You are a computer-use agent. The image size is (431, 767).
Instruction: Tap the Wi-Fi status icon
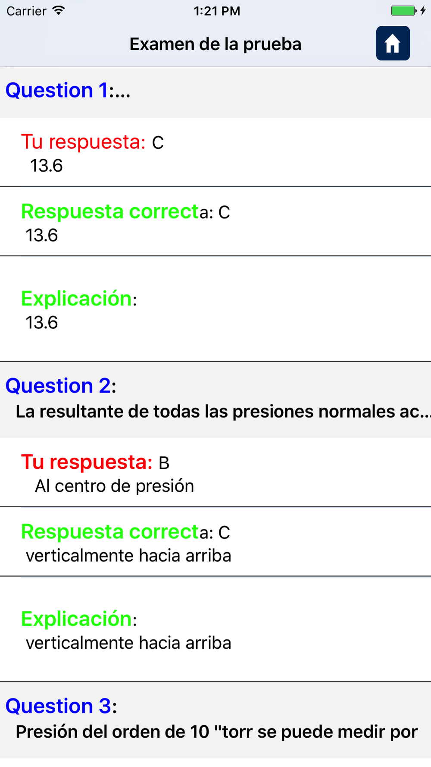[59, 11]
